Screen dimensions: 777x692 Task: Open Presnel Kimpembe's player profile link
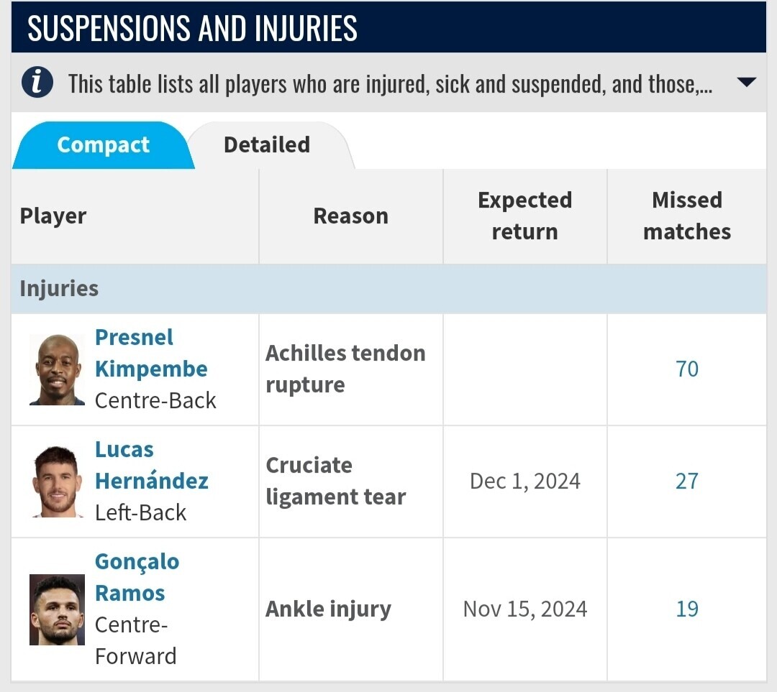151,353
